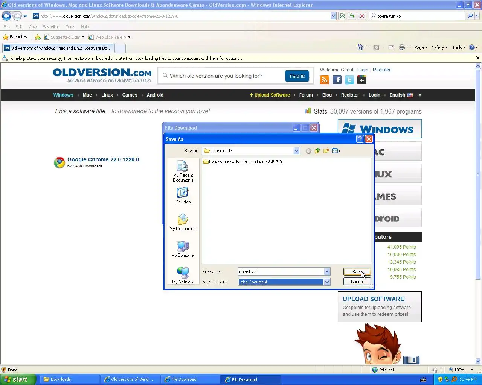Click the Games category in site navigation
This screenshot has height=385, width=482.
[x=130, y=95]
